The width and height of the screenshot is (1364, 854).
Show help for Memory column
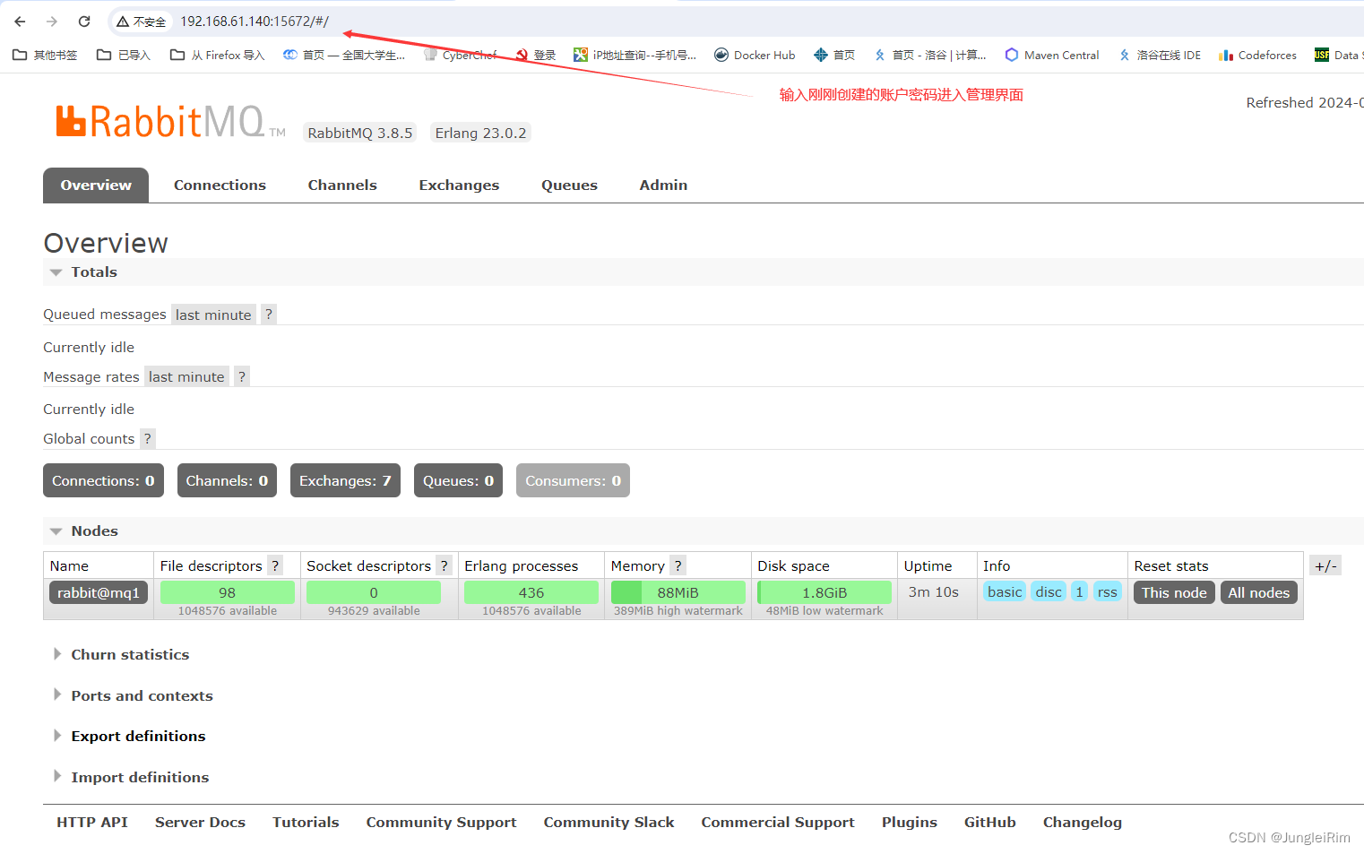coord(678,565)
